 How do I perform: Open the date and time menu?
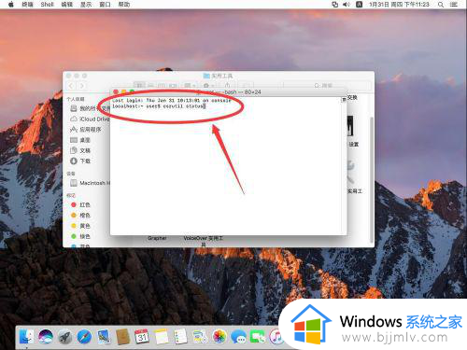click(399, 5)
